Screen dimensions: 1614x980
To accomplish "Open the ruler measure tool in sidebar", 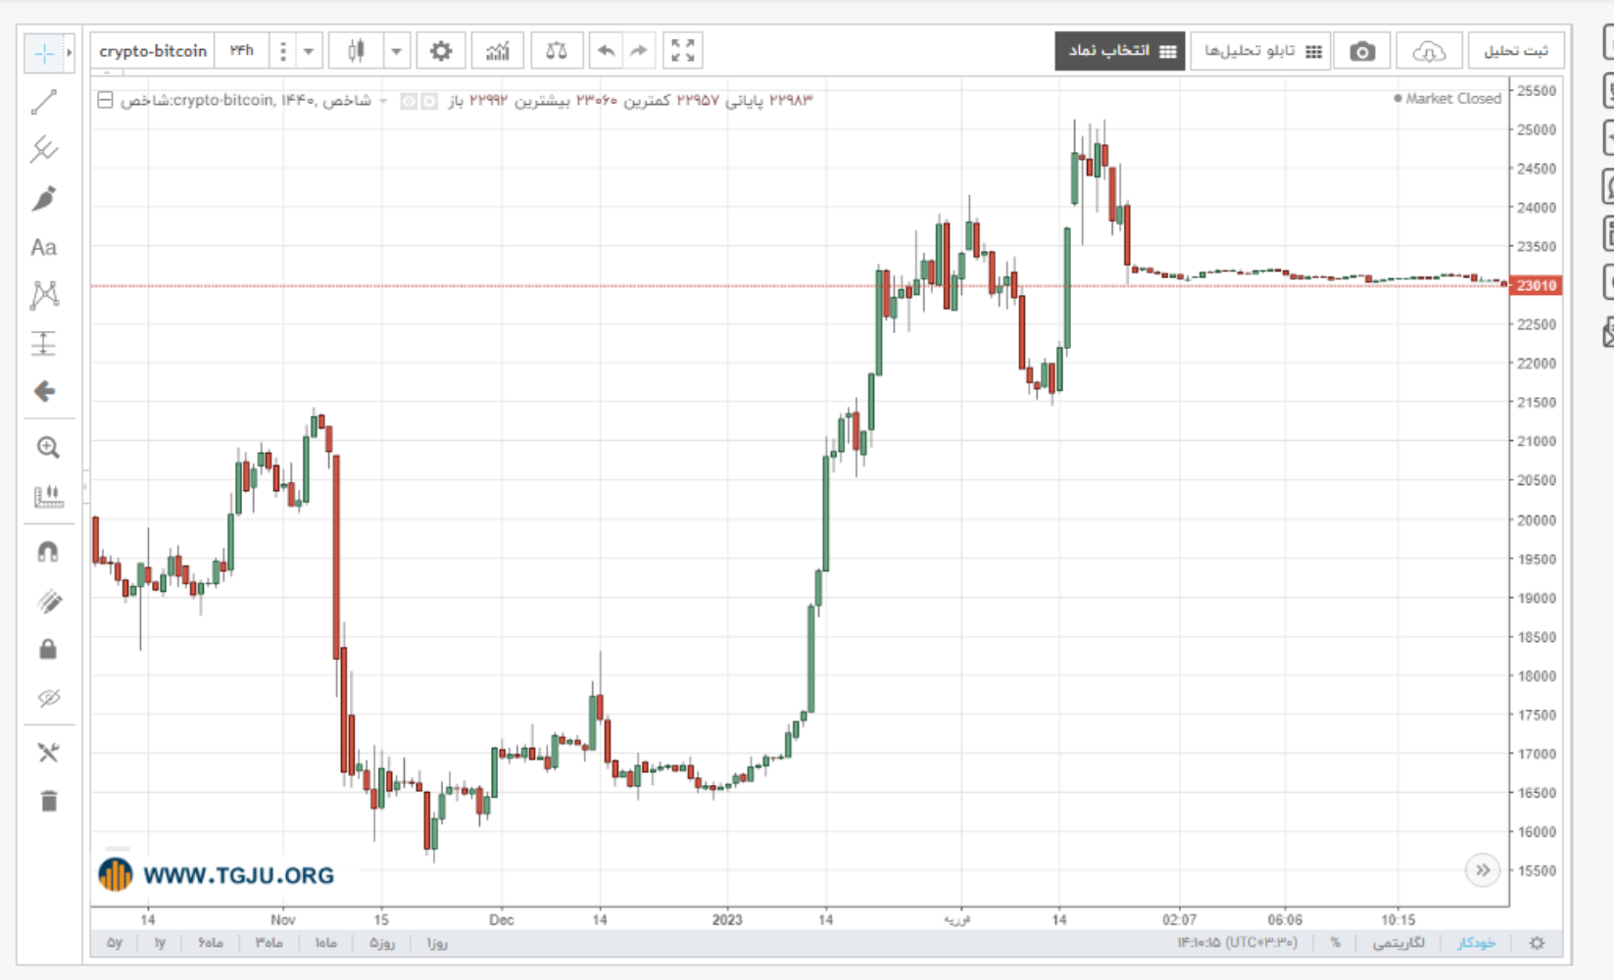I will point(48,497).
